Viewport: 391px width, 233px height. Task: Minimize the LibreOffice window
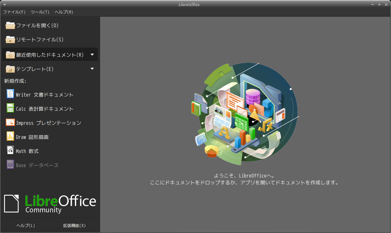(x=373, y=4)
